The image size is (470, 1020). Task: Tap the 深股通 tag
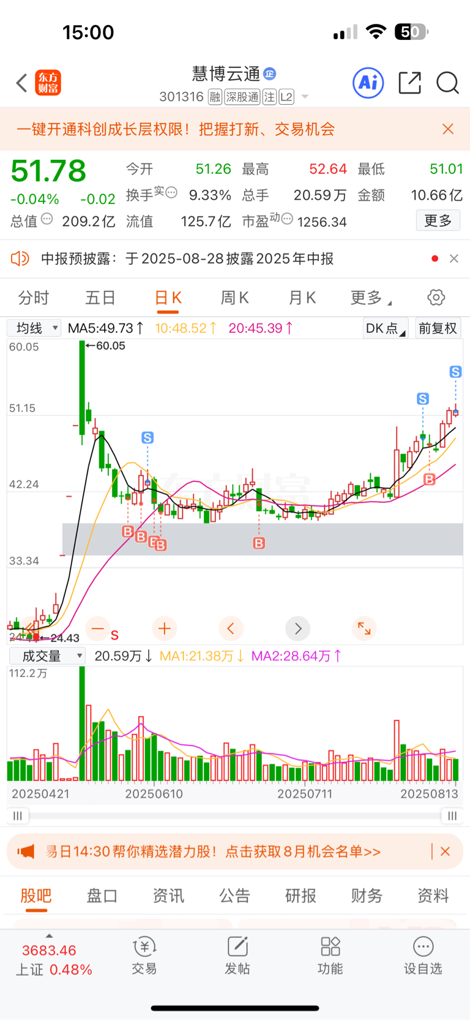tap(242, 97)
